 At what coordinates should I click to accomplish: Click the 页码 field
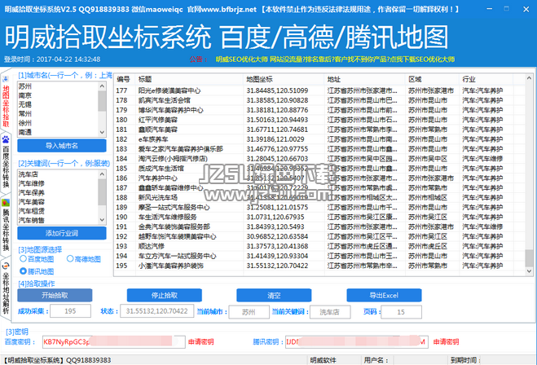(x=401, y=312)
